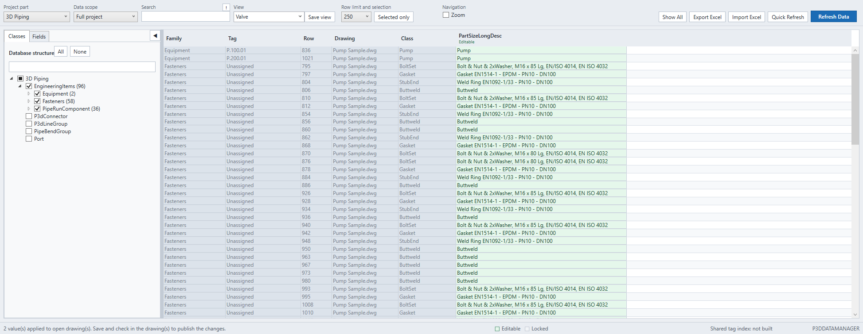Image resolution: width=863 pixels, height=334 pixels.
Task: Click the table's vertical scrollbar thumb
Action: (x=855, y=99)
